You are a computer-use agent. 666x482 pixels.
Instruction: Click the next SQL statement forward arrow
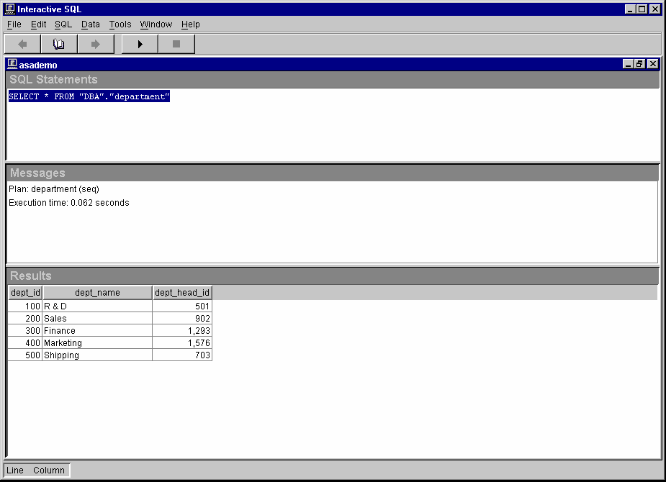(x=95, y=45)
